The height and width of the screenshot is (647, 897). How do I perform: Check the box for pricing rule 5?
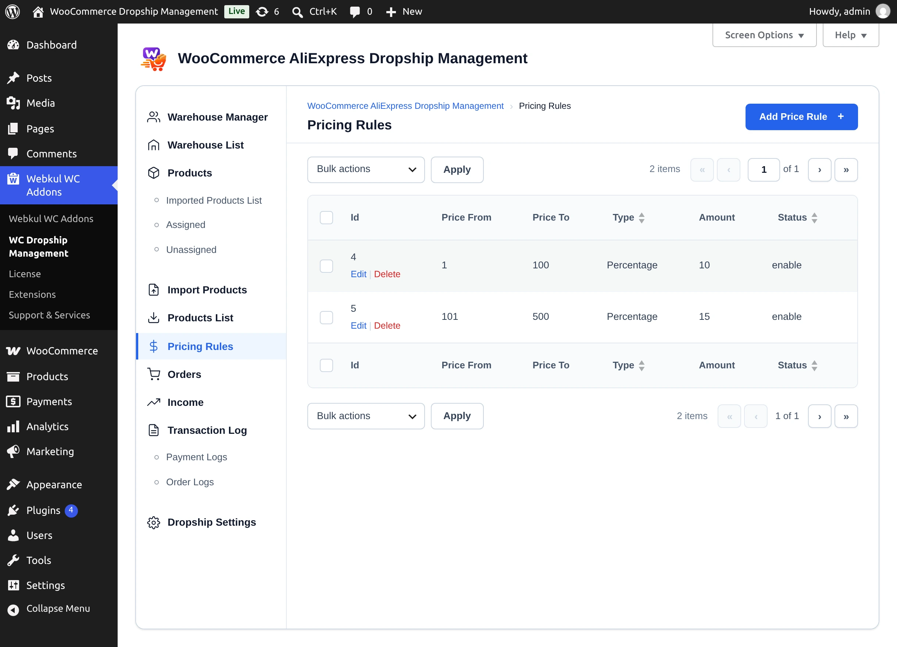(x=326, y=317)
